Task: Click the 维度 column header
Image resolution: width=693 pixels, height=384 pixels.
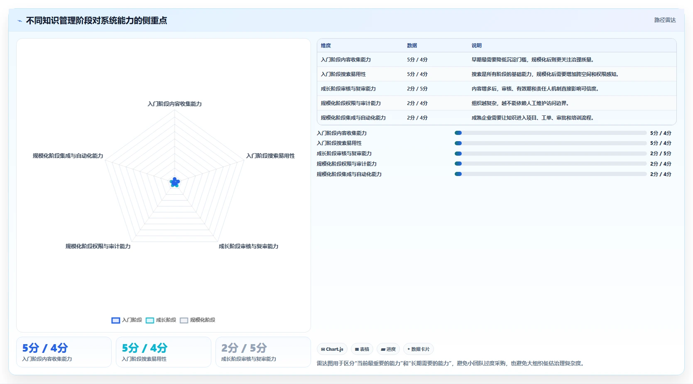Action: 326,46
